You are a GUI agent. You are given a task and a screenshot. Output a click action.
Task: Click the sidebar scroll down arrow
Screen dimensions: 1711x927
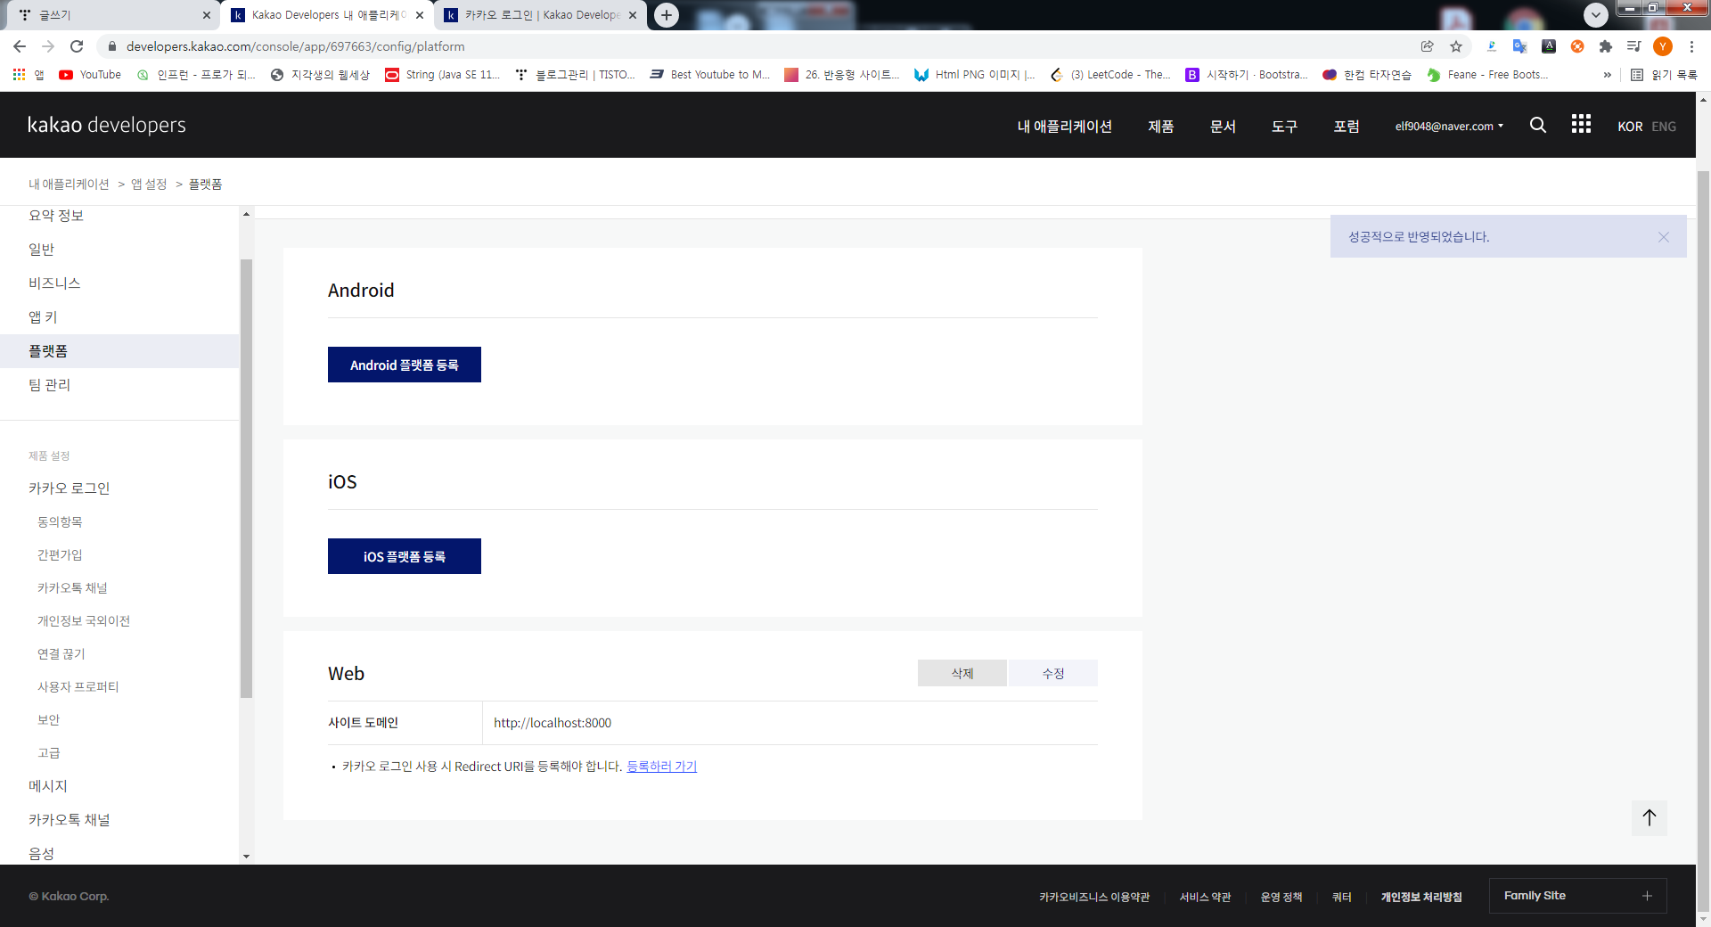(x=246, y=857)
